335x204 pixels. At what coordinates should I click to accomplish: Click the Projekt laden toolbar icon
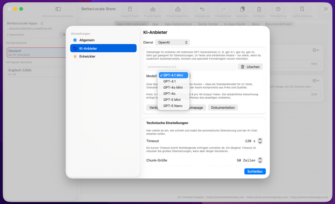(x=152, y=9)
